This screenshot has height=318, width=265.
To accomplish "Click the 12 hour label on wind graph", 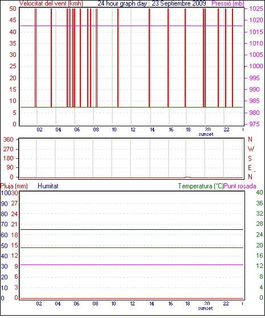I will [x=133, y=129].
